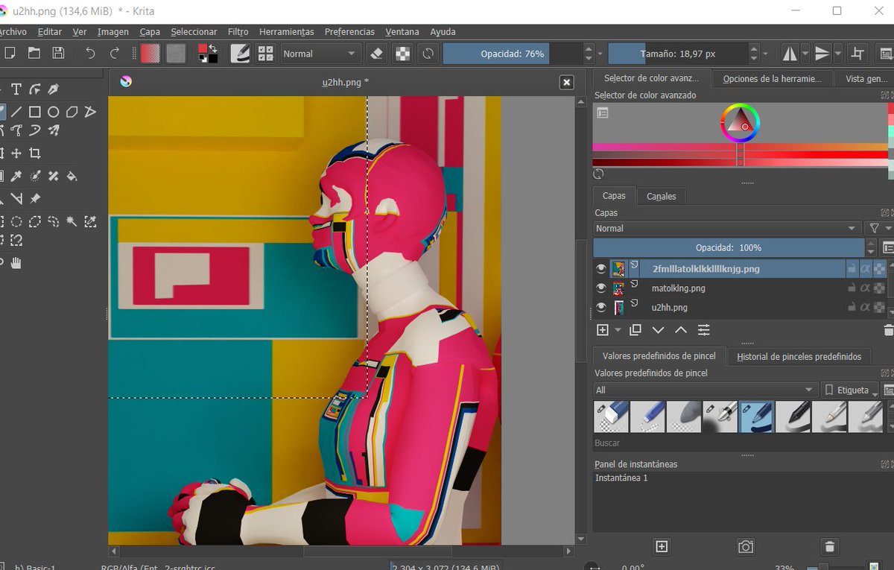Save the document with floppy icon
Image resolution: width=894 pixels, height=570 pixels.
point(58,53)
